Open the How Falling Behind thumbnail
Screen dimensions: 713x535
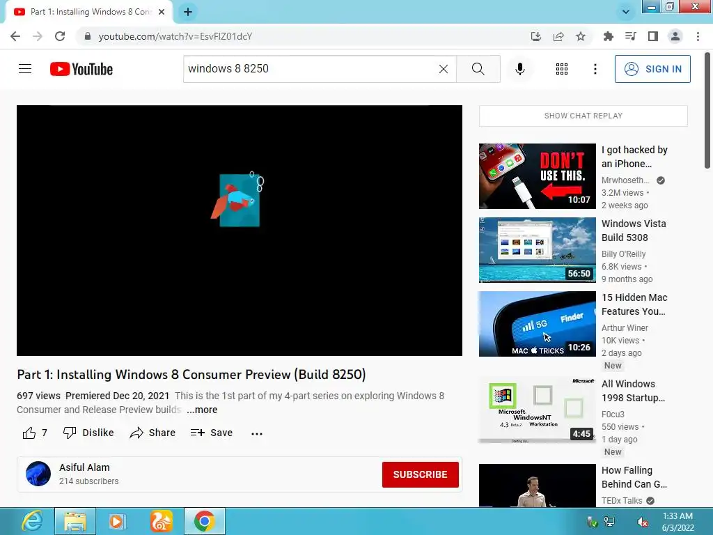(537, 486)
